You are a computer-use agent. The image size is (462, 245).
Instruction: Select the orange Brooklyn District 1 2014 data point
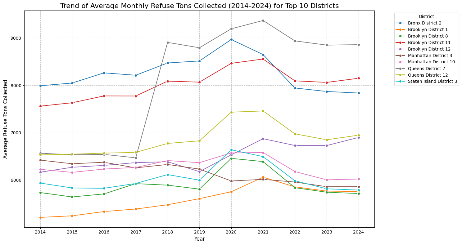(x=40, y=217)
